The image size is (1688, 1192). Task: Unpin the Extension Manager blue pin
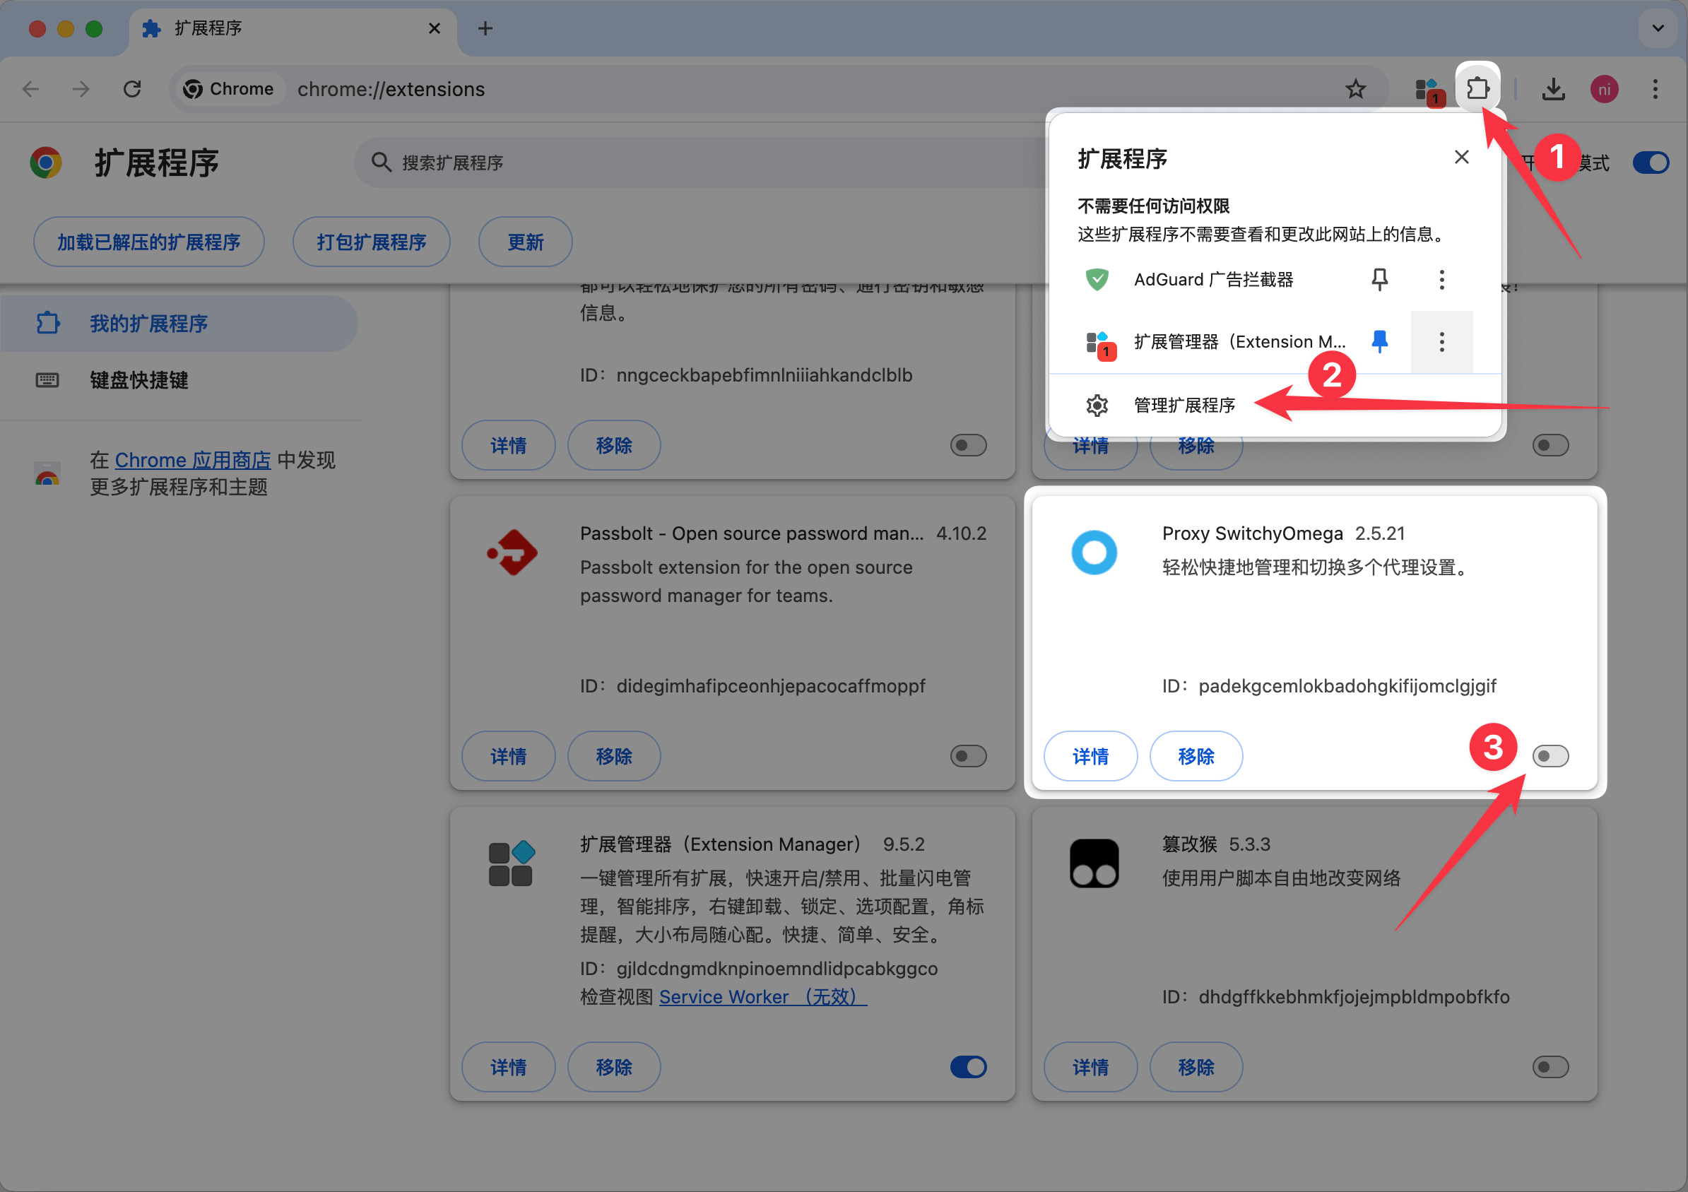pyautogui.click(x=1379, y=341)
